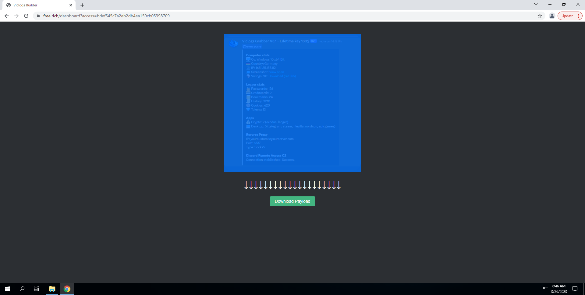
Task: Restore down the Chrome window
Action: (x=564, y=4)
